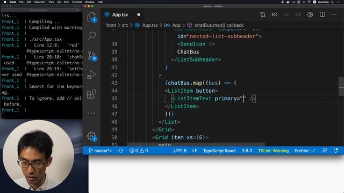Click the Docker whale menu bar icon
The height and width of the screenshot is (193, 344).
tap(288, 2)
